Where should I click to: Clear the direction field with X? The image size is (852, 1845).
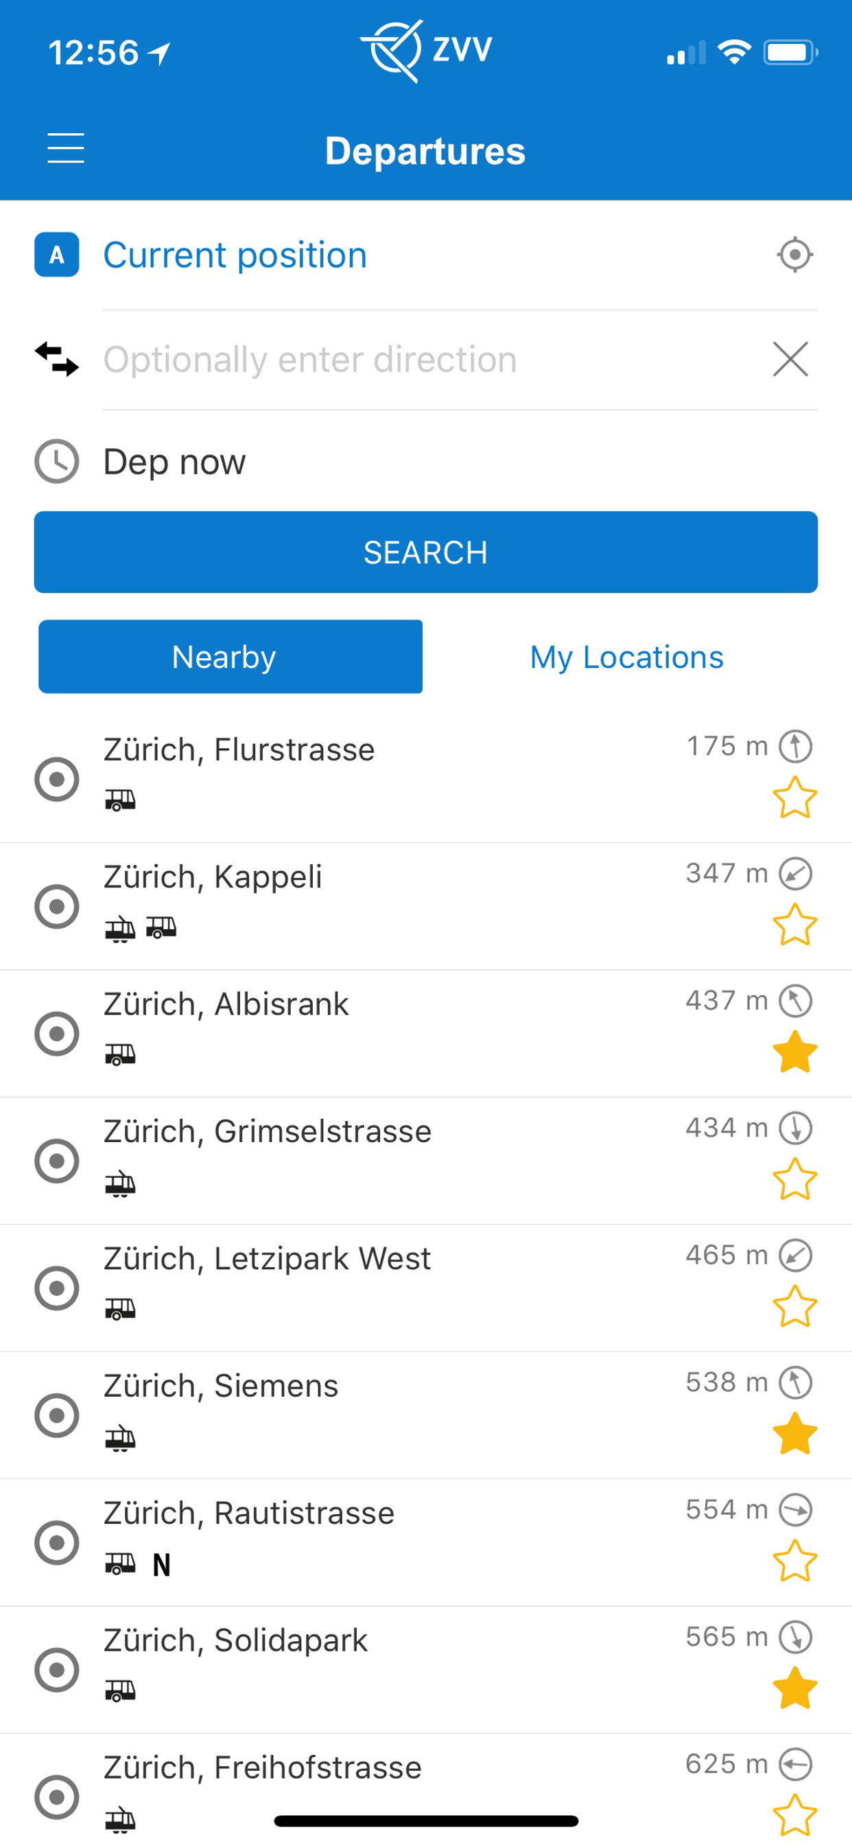click(790, 359)
